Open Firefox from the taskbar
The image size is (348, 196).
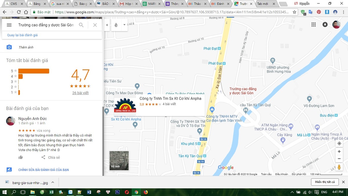click(146, 192)
